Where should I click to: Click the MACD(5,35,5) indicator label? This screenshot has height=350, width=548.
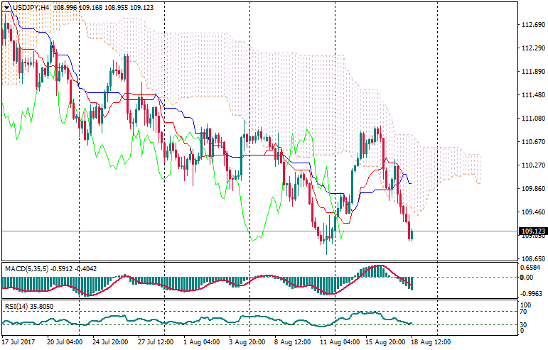pyautogui.click(x=27, y=268)
